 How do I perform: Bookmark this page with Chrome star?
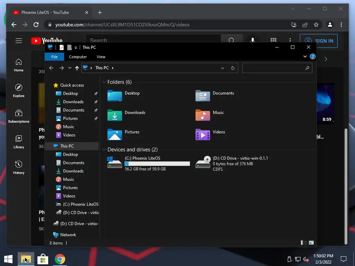(316, 25)
